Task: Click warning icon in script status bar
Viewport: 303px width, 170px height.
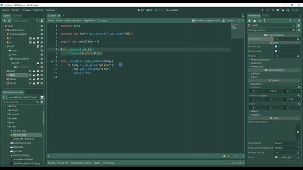Action: (x=224, y=156)
